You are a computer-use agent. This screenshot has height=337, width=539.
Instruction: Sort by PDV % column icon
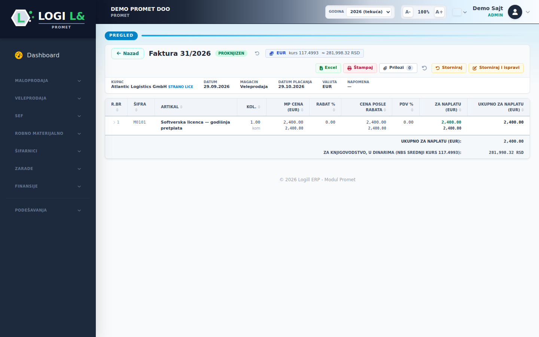(x=412, y=110)
